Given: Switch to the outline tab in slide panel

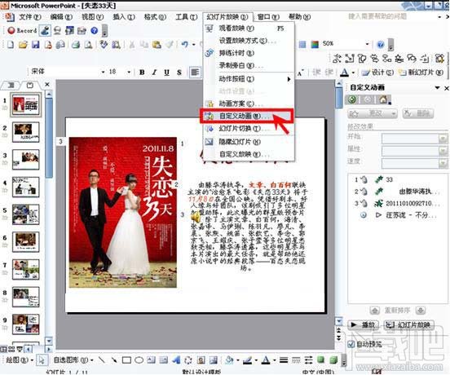Looking at the screenshot, I should point(11,86).
